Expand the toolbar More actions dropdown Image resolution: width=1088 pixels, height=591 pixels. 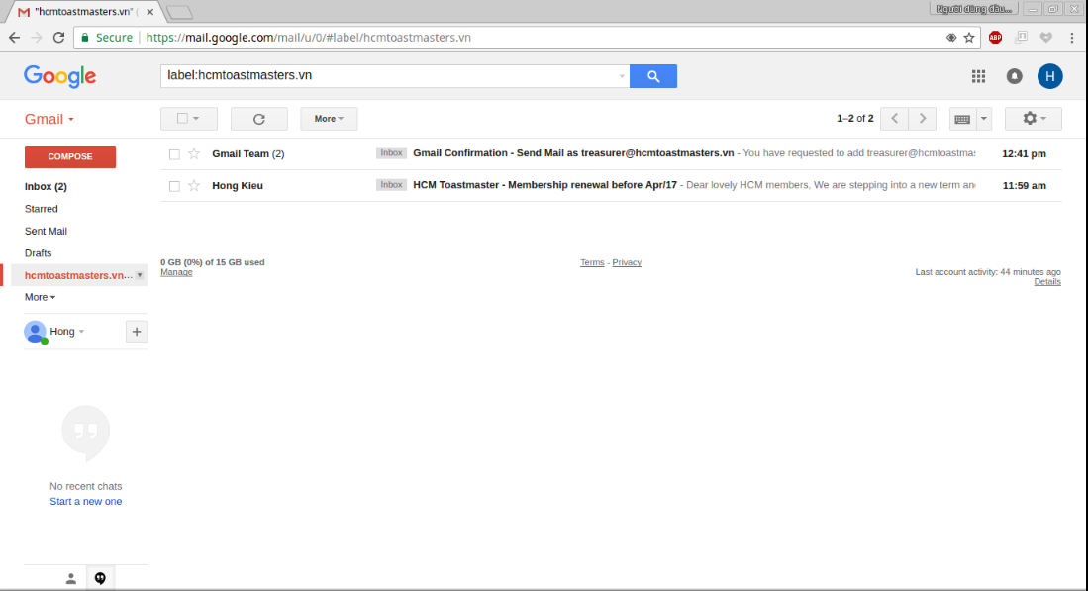(329, 119)
